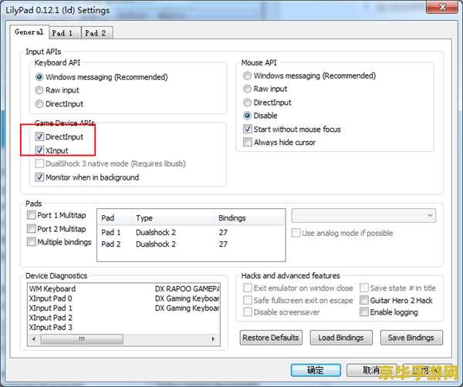
Task: Click the Load Bindings button
Action: 341,338
